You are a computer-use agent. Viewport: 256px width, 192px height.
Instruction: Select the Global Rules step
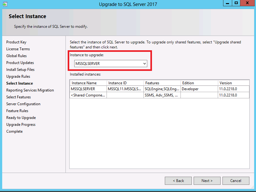(x=17, y=56)
